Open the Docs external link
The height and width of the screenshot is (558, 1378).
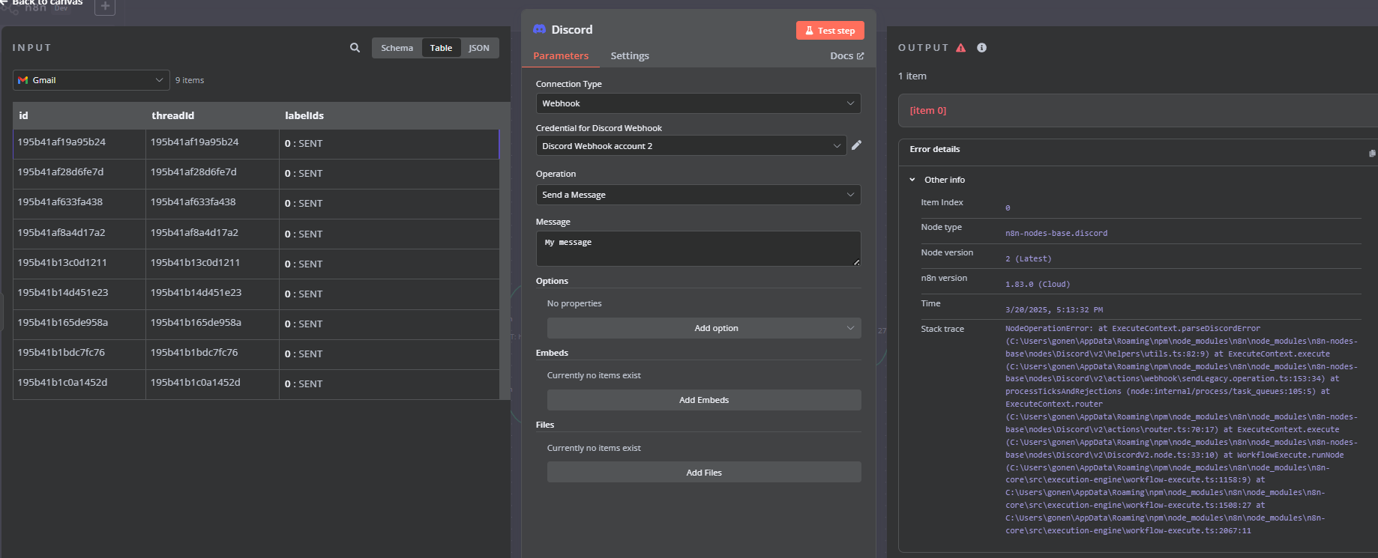[x=846, y=56]
